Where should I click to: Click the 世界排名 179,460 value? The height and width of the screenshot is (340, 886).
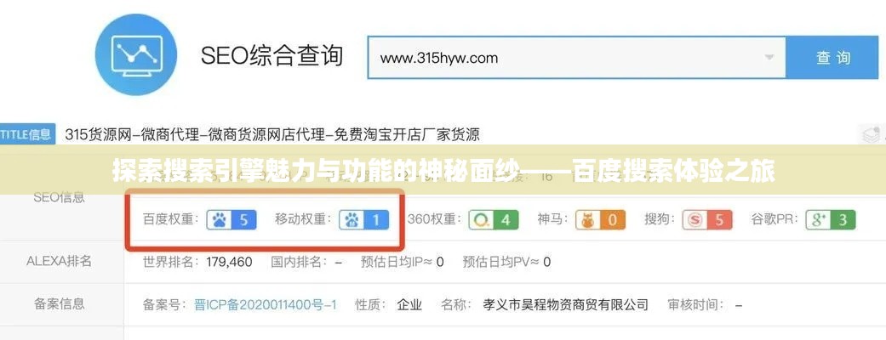[x=230, y=262]
